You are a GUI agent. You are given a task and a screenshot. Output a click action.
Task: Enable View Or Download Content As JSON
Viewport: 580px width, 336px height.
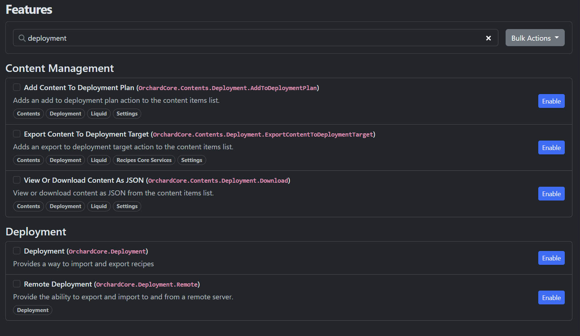pos(551,194)
